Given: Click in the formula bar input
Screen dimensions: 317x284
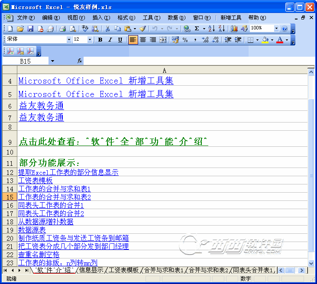Looking at the screenshot, I should tap(199, 61).
